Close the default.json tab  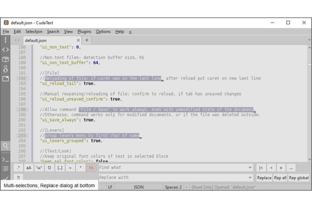pyautogui.click(x=78, y=40)
